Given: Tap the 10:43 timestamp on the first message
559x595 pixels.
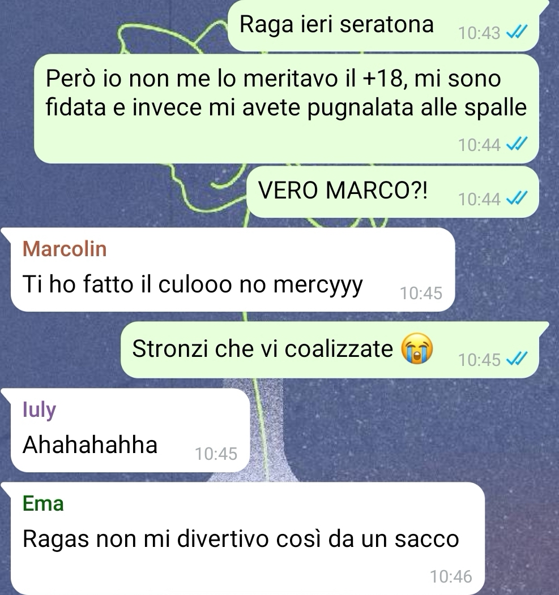Looking at the screenshot, I should tap(479, 33).
